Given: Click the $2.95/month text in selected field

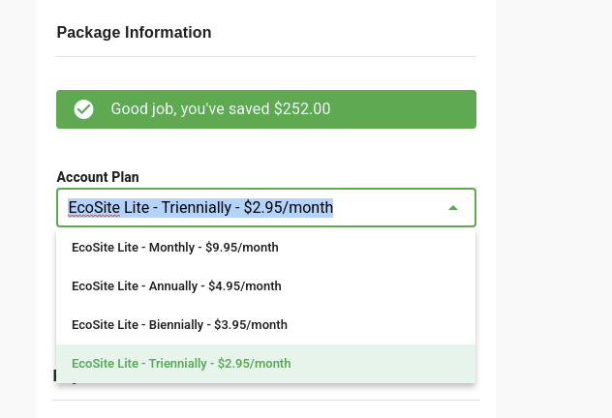Looking at the screenshot, I should coord(289,207).
